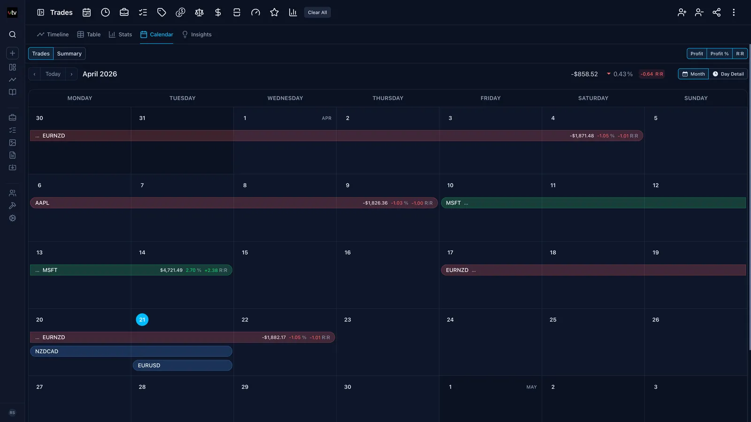Viewport: 751px width, 422px height.
Task: Select the Summary view toggle
Action: (x=69, y=53)
